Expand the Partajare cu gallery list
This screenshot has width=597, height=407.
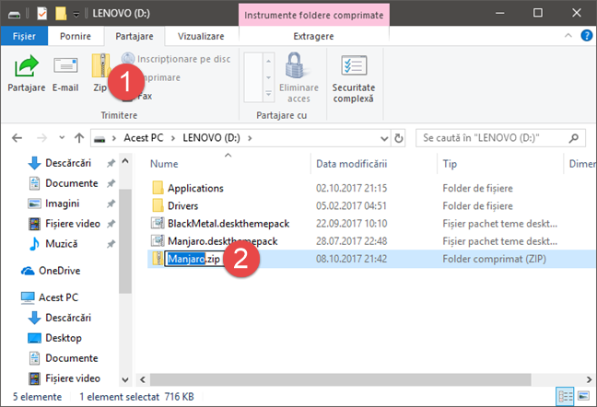click(x=268, y=94)
